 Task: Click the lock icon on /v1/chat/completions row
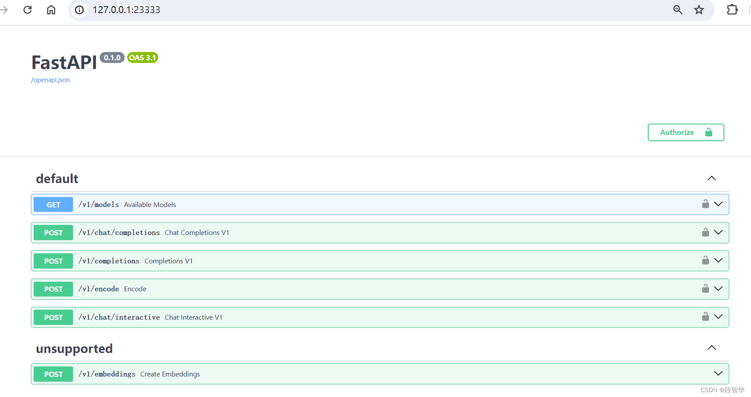[706, 232]
